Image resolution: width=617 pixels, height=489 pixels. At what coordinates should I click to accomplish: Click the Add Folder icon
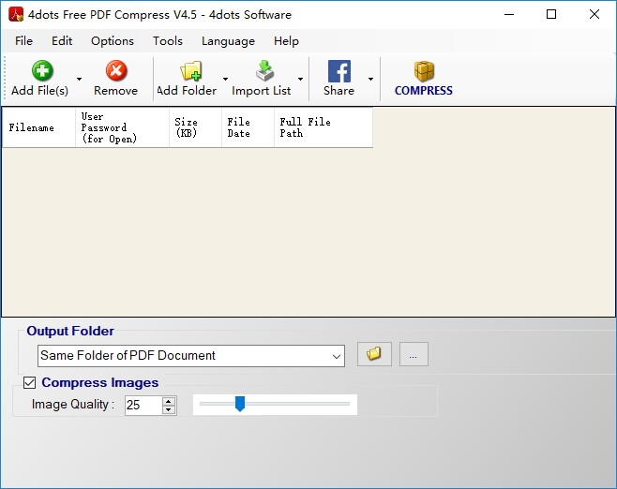pos(191,71)
